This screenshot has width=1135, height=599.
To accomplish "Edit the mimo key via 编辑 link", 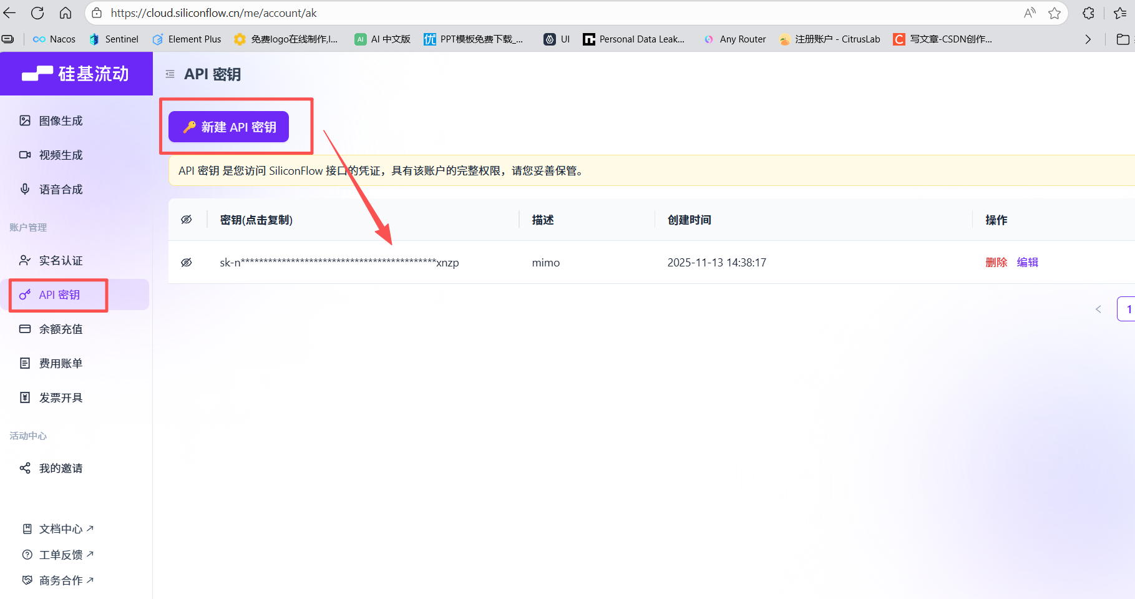I will 1028,262.
